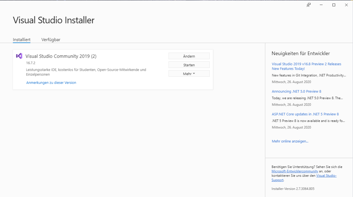Click Mehr online anzeigen link
Viewport: 353px width, 197px height.
coord(290,141)
